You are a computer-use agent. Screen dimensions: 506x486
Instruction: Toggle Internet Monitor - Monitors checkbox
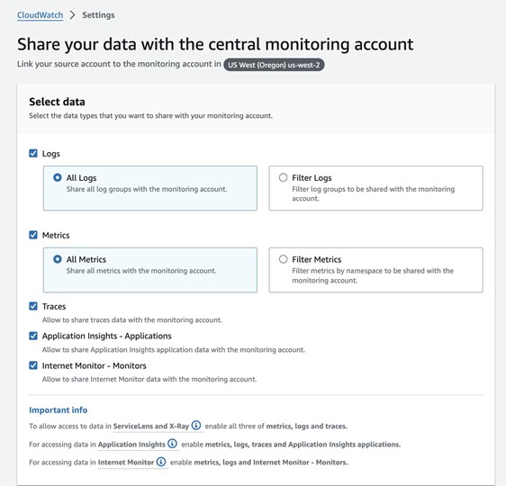pos(33,365)
